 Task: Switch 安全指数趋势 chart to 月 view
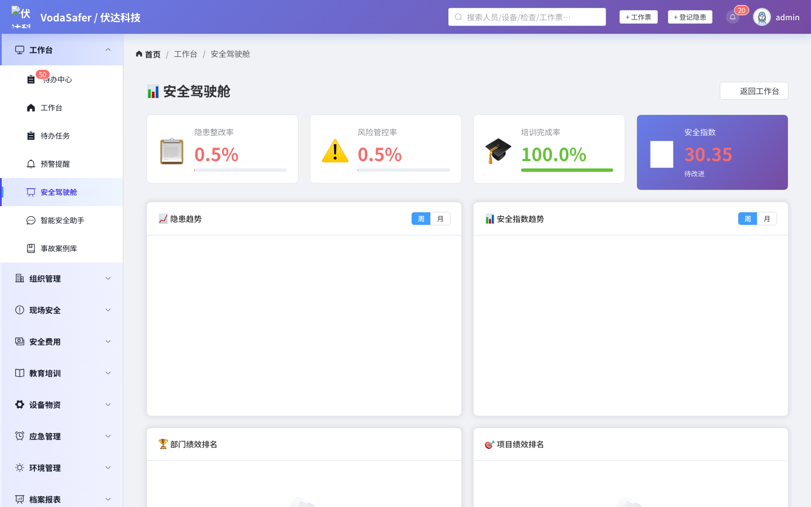tap(767, 219)
